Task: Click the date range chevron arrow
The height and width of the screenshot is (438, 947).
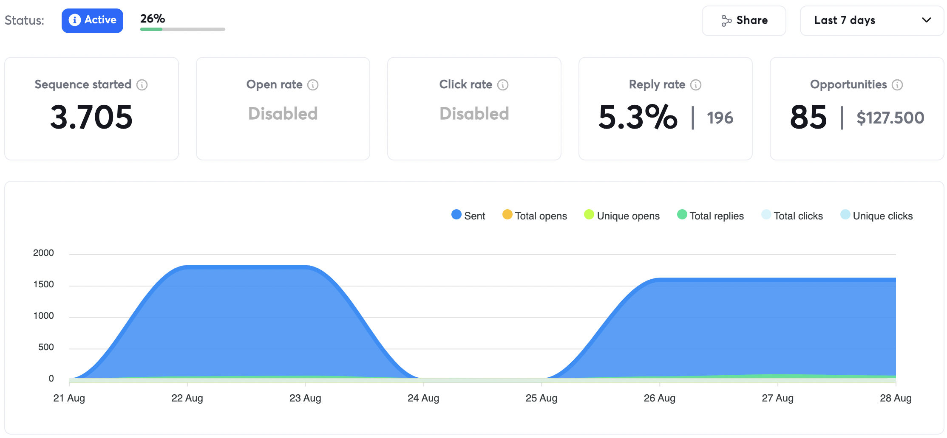Action: click(927, 20)
